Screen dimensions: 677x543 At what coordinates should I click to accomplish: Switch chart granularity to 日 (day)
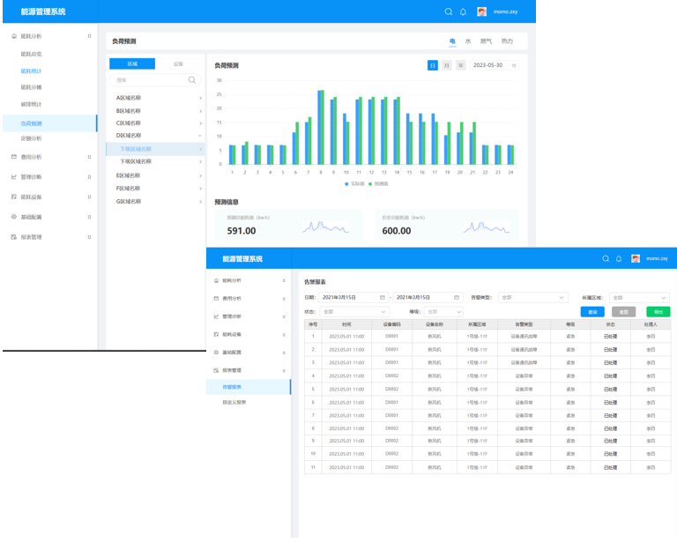point(432,65)
